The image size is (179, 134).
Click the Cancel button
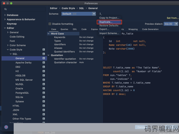click(x=141, y=127)
